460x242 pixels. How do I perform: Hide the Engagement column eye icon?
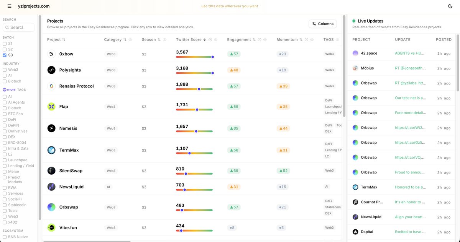pyautogui.click(x=265, y=40)
